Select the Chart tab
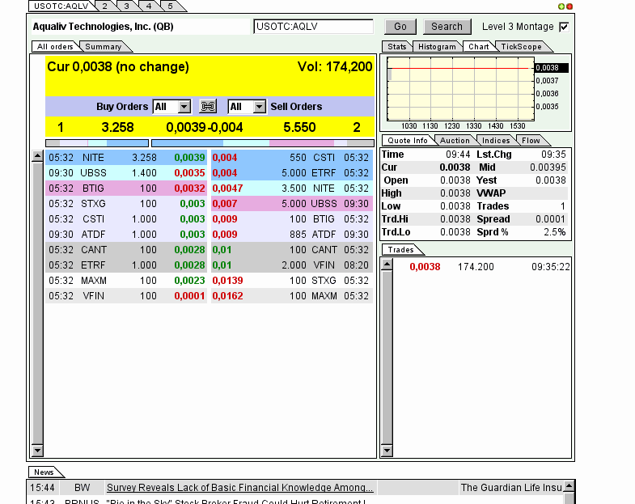635x504 pixels. click(x=479, y=47)
